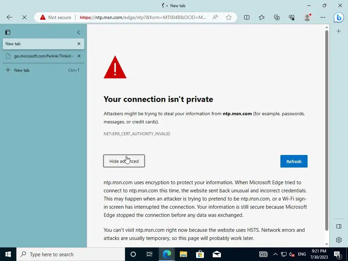The height and width of the screenshot is (261, 348).
Task: Close the New tab vertical tab
Action: 79,44
